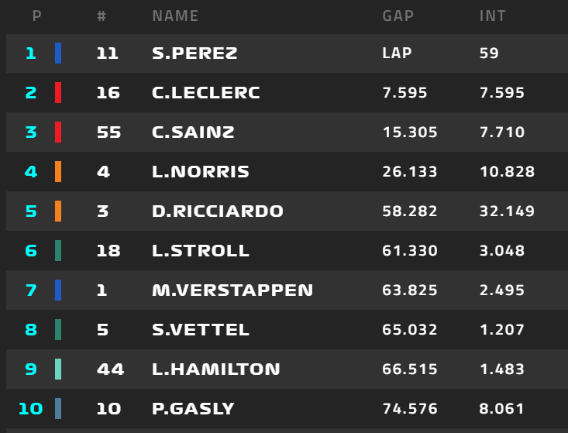Click the red team color bar next to C.LECLERC

(x=58, y=93)
